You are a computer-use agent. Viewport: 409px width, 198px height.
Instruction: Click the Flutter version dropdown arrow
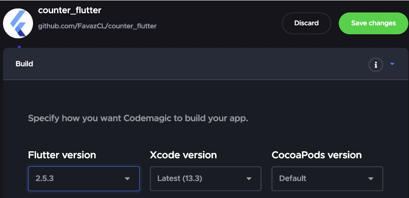pyautogui.click(x=127, y=179)
